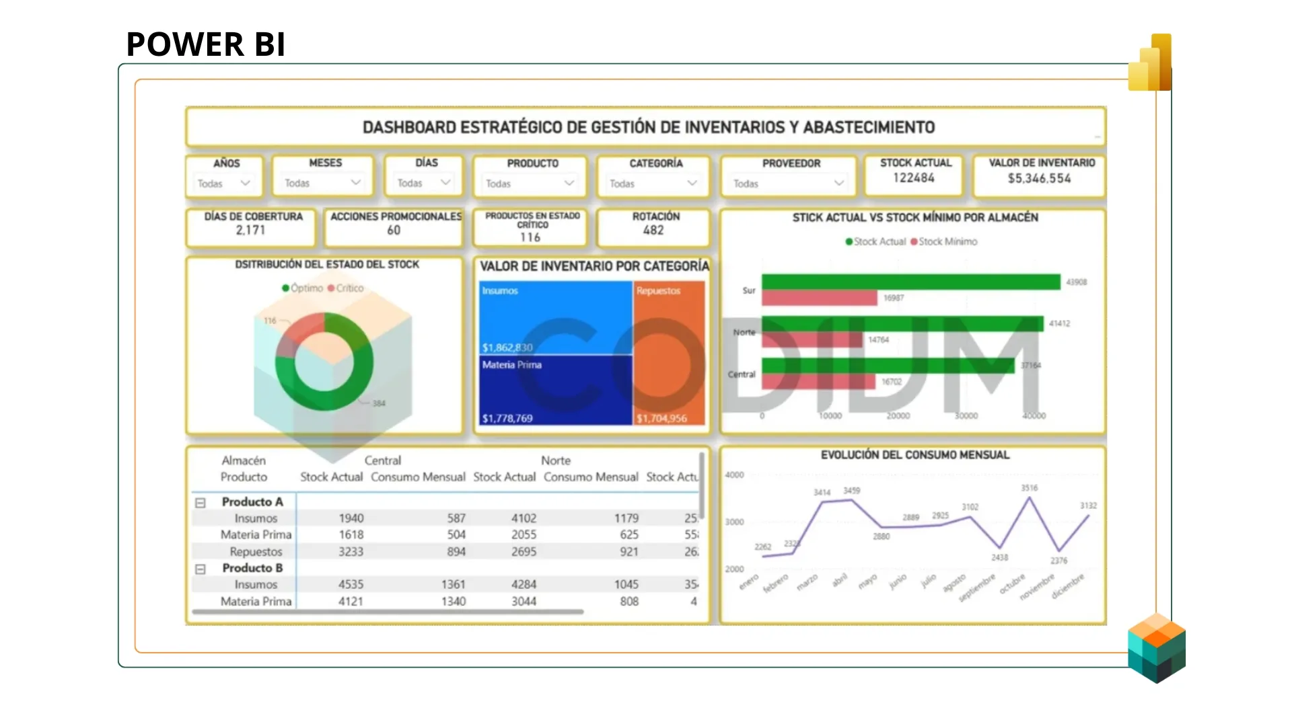Viewport: 1292px width, 726px height.
Task: Click the matrix horizontal scrollbar
Action: point(388,612)
